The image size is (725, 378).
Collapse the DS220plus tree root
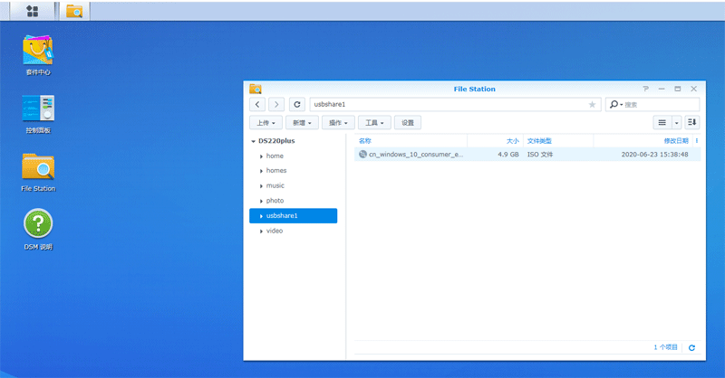point(254,141)
